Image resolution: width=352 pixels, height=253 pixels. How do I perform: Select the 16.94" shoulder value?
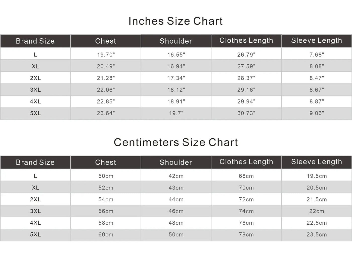click(x=176, y=66)
